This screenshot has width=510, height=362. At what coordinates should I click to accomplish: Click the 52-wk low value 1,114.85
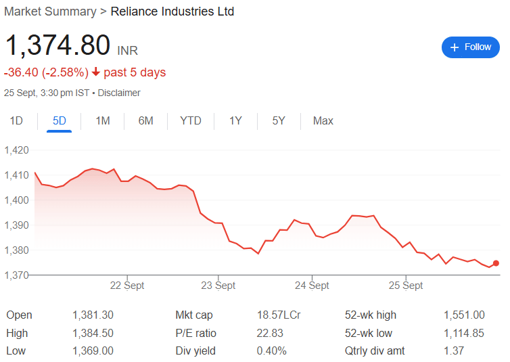click(464, 333)
